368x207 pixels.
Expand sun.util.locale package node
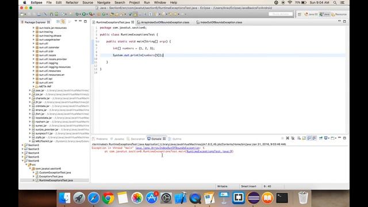33,55
